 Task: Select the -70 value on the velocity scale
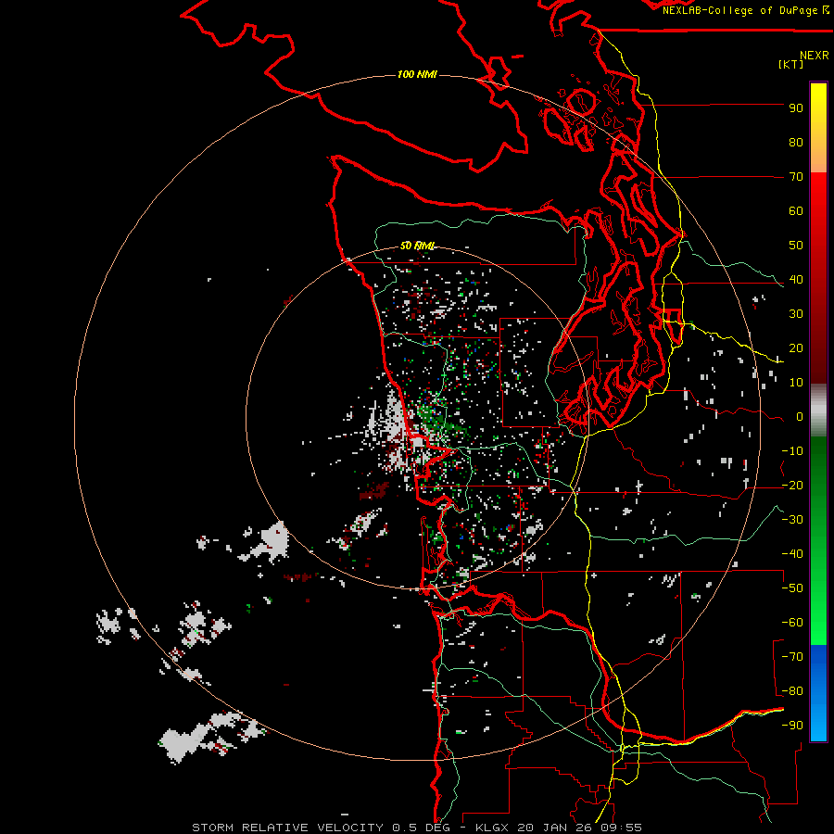click(792, 657)
